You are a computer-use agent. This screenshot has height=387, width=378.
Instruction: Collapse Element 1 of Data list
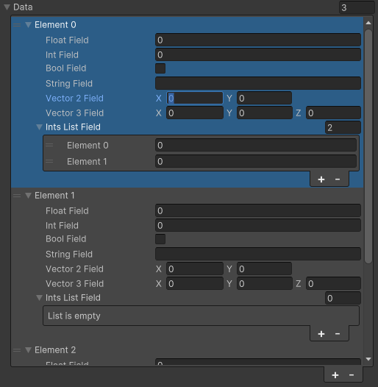[29, 196]
